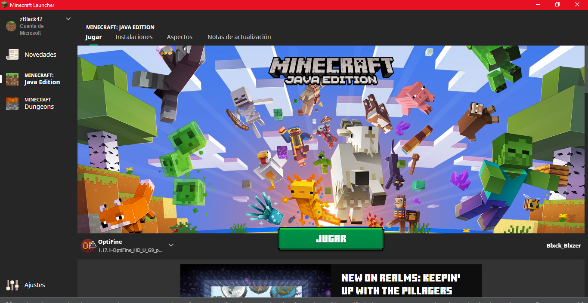The width and height of the screenshot is (588, 303).
Task: Click the green JUGAR button
Action: pyautogui.click(x=331, y=239)
